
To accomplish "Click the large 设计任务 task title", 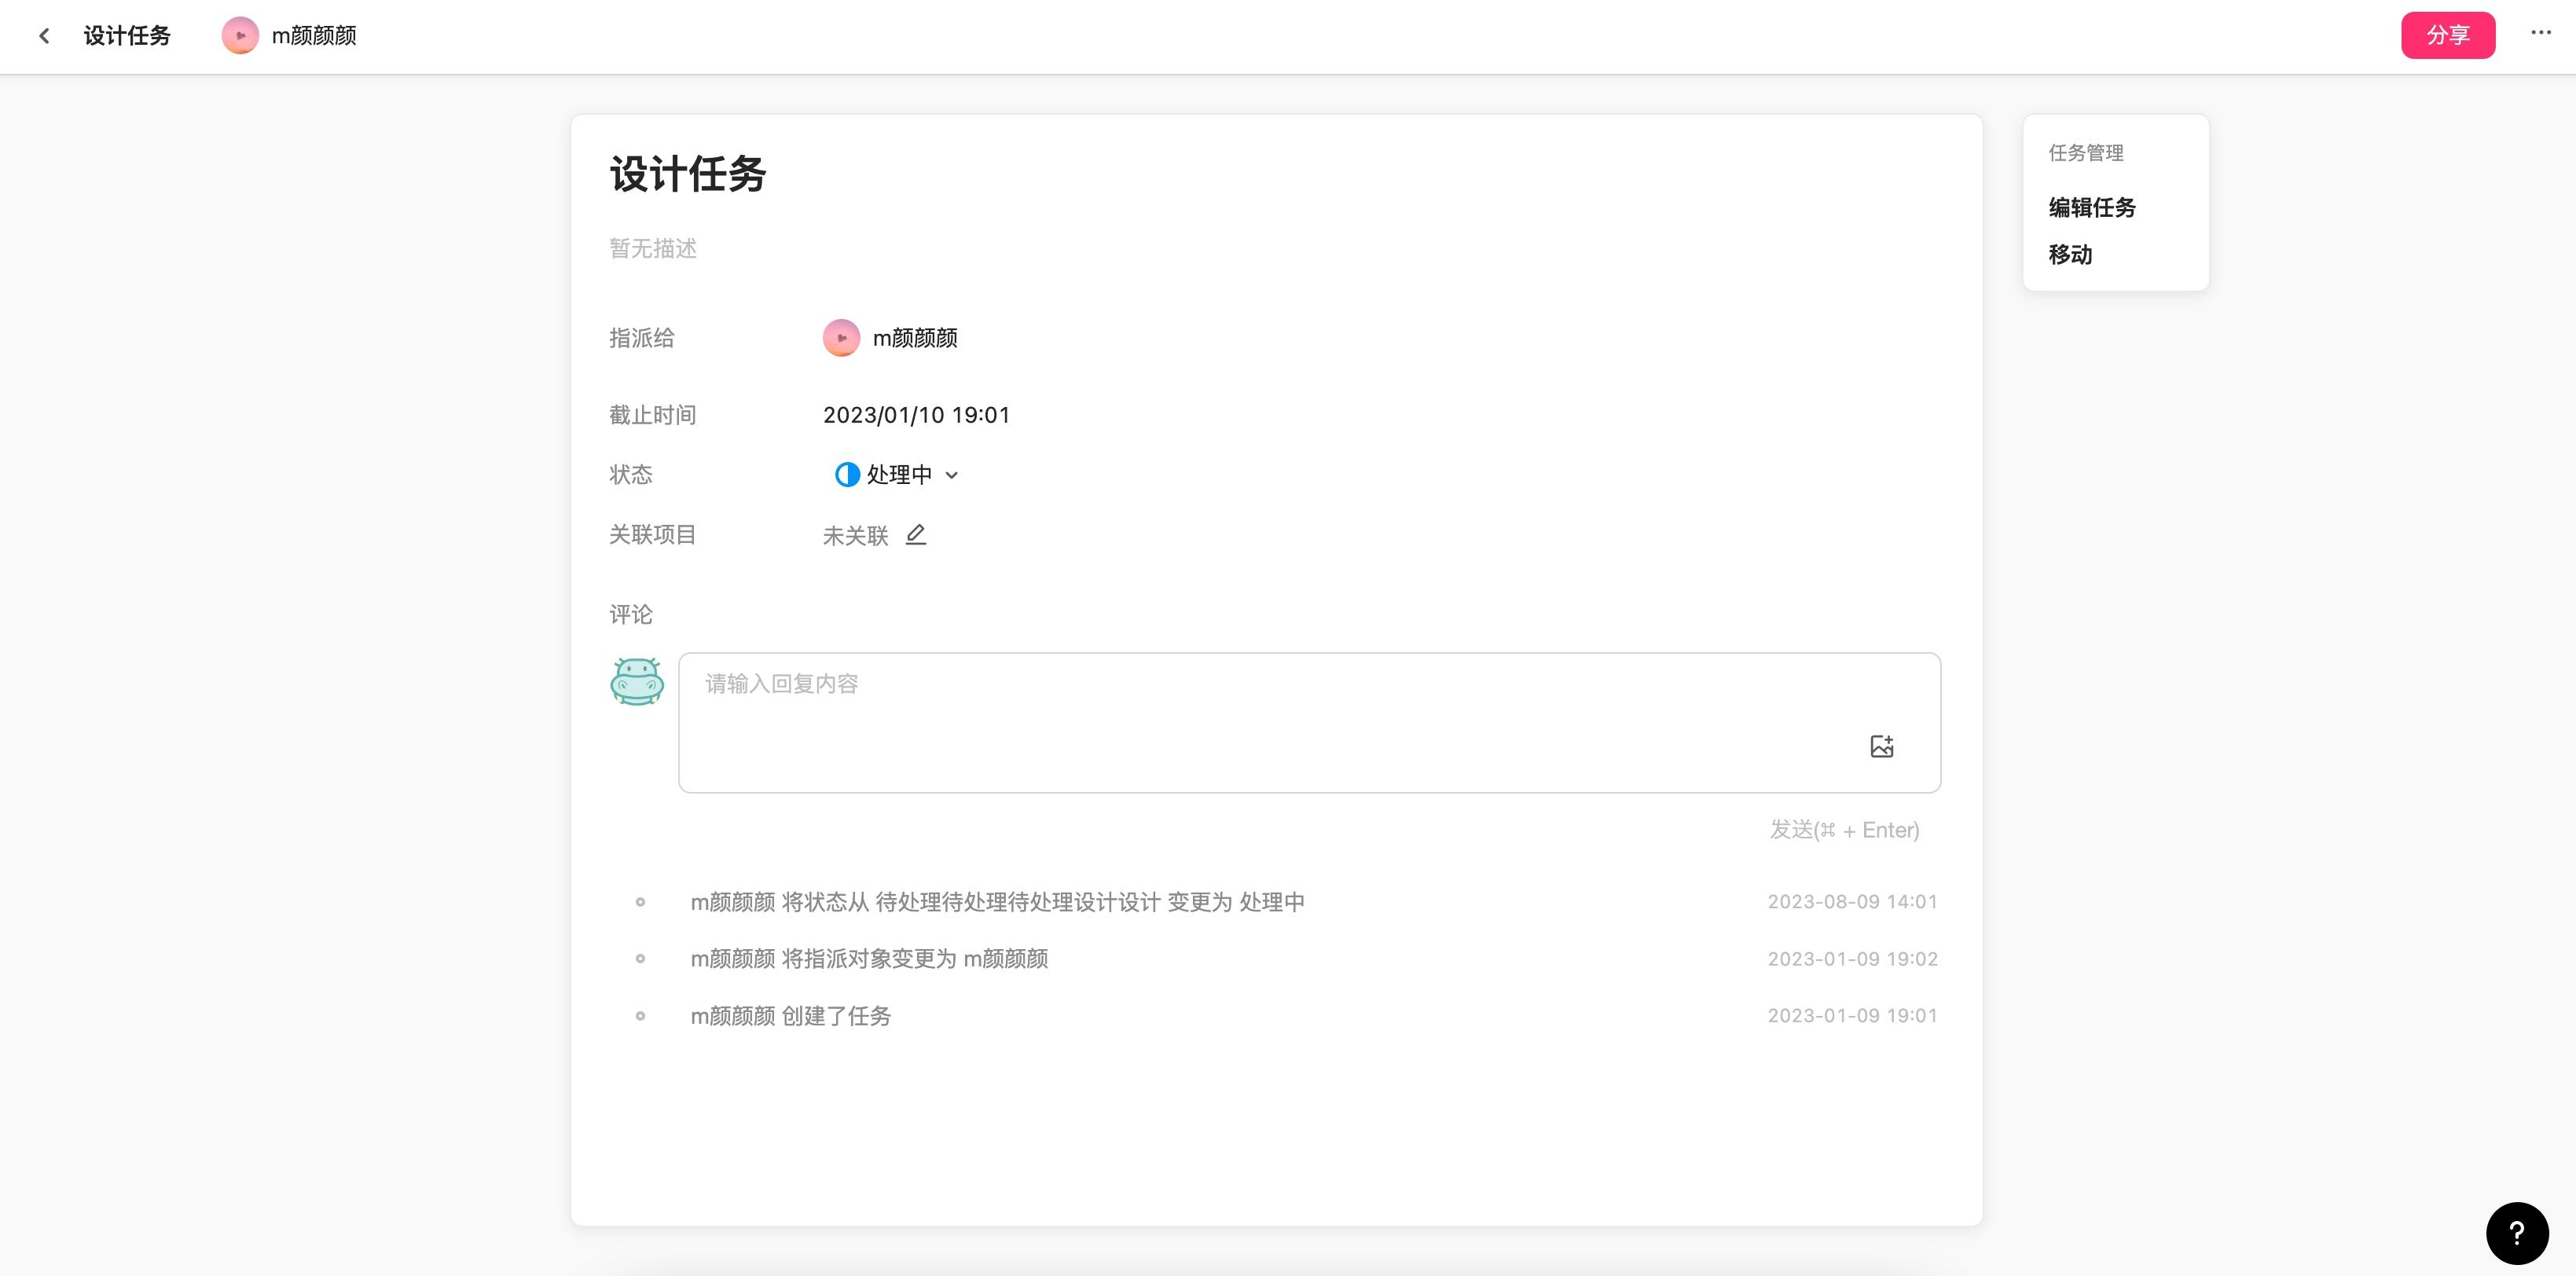I will (x=688, y=174).
